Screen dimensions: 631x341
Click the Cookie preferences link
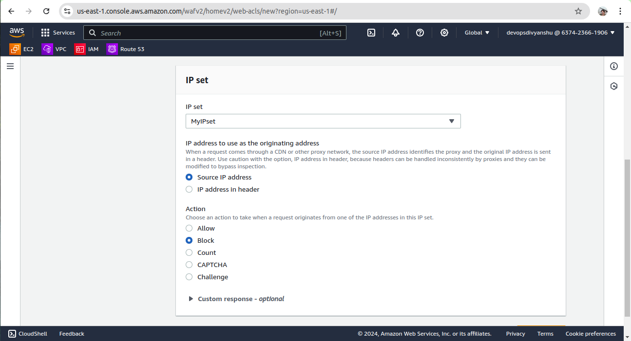click(591, 334)
